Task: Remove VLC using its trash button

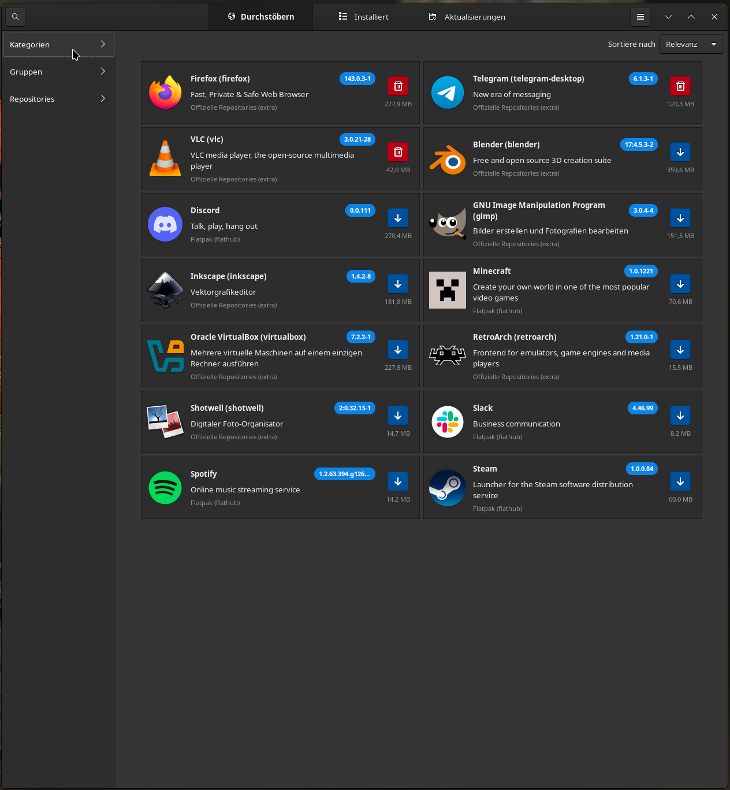Action: [398, 152]
